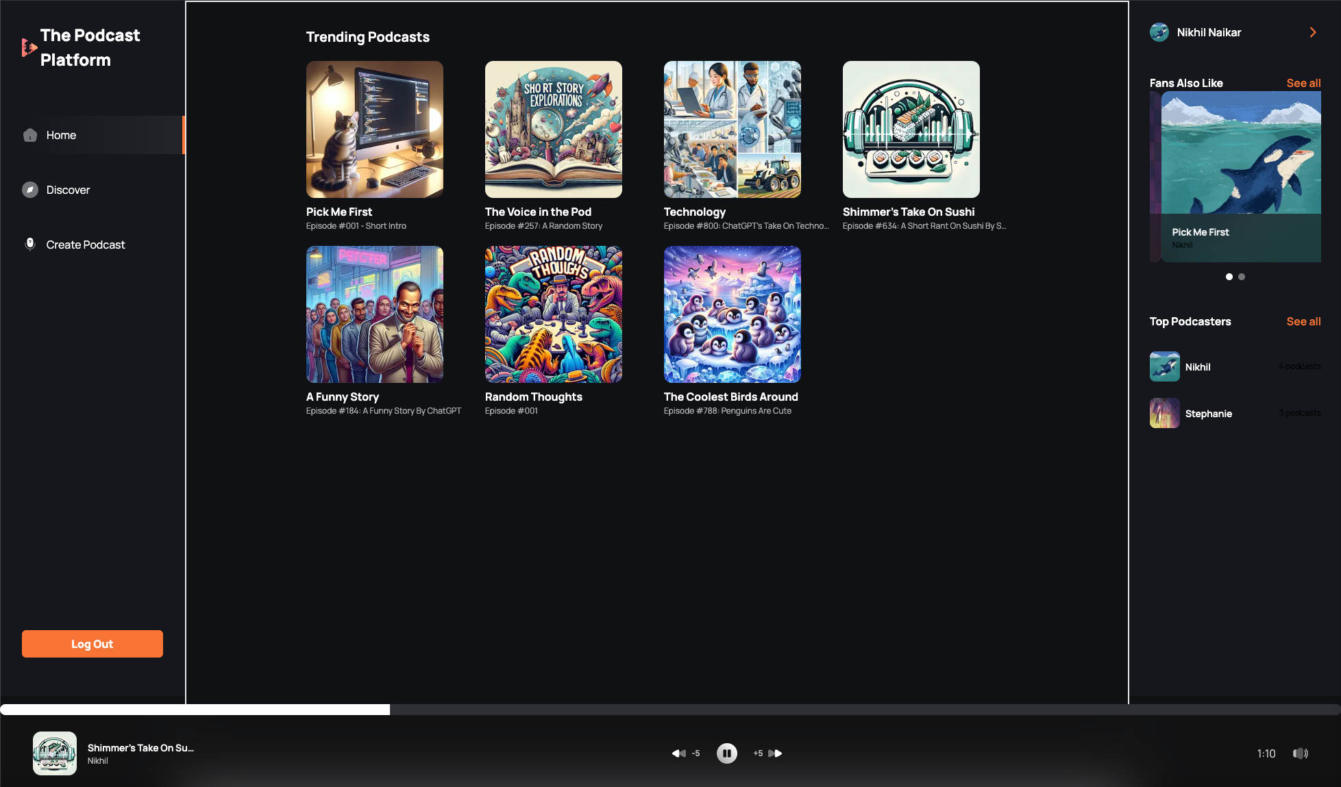
Task: Click 'Episode #184: A Funny Story By ChatGPT'
Action: (384, 411)
